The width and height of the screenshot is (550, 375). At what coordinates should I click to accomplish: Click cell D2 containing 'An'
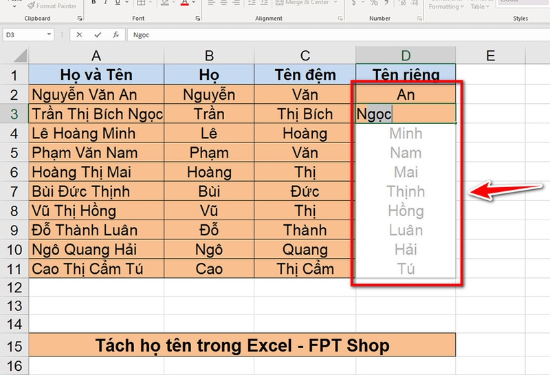(x=406, y=94)
